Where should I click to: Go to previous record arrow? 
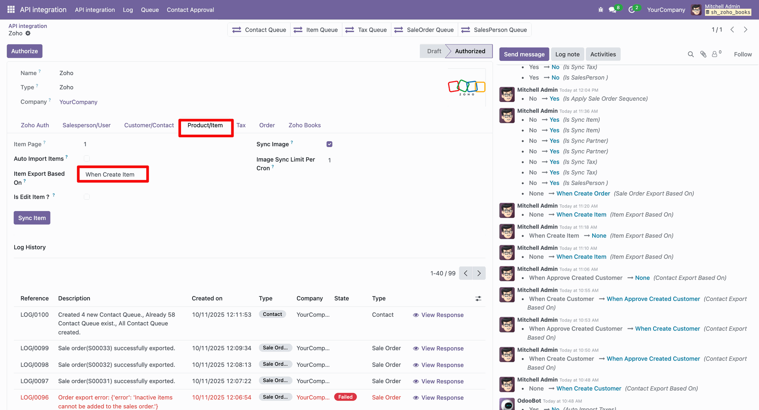click(x=732, y=30)
